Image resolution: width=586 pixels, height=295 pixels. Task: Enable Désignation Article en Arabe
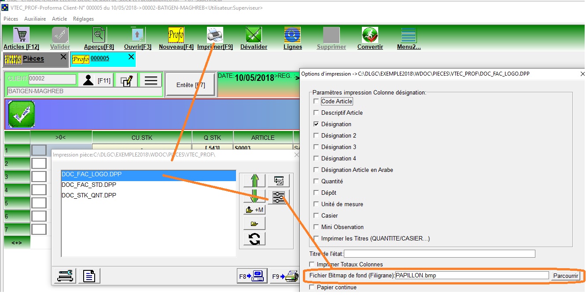(x=316, y=170)
